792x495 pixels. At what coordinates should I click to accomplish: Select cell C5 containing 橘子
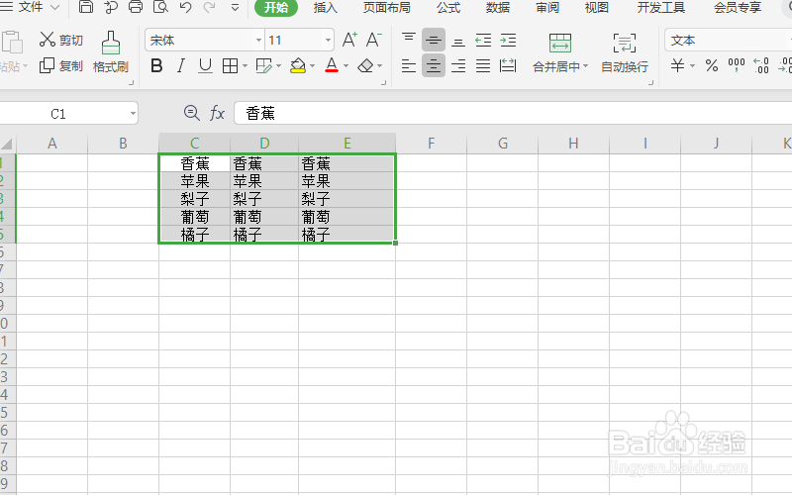194,234
